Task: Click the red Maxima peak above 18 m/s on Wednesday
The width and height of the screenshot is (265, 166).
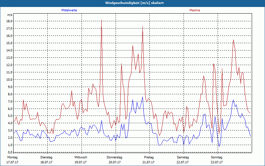Action: pyautogui.click(x=101, y=20)
